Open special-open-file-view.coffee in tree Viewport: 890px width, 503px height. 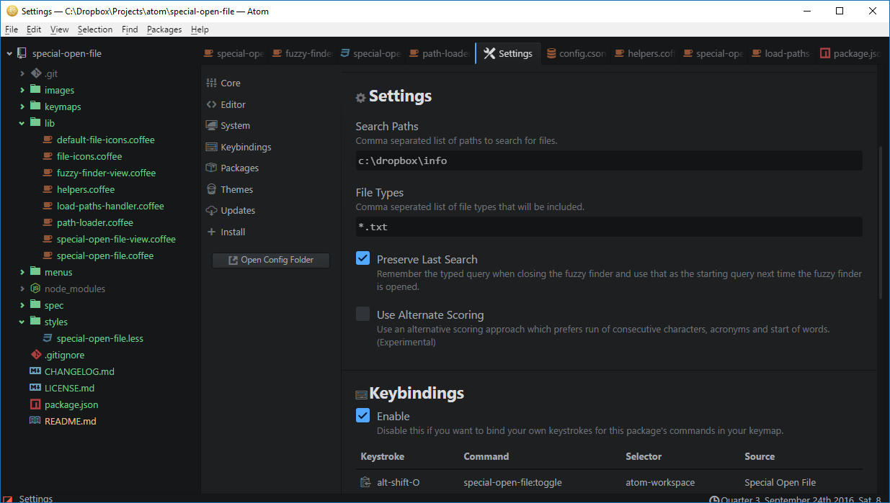[x=116, y=239]
